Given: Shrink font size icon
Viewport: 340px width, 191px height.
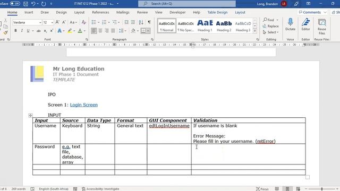Looking at the screenshot, I should 64,22.
